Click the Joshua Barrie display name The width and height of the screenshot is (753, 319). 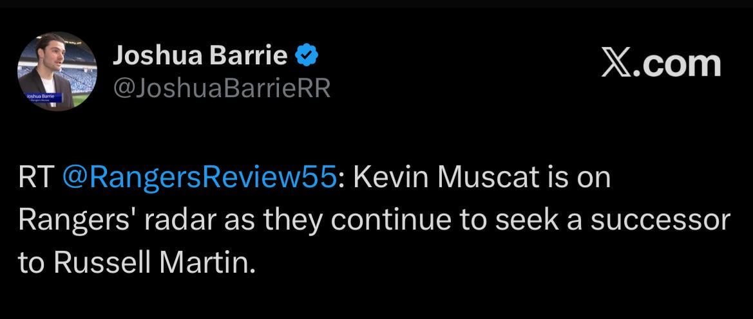[200, 57]
